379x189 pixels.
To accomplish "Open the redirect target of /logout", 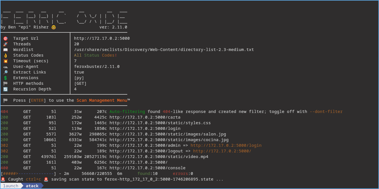I will pos(222,151).
